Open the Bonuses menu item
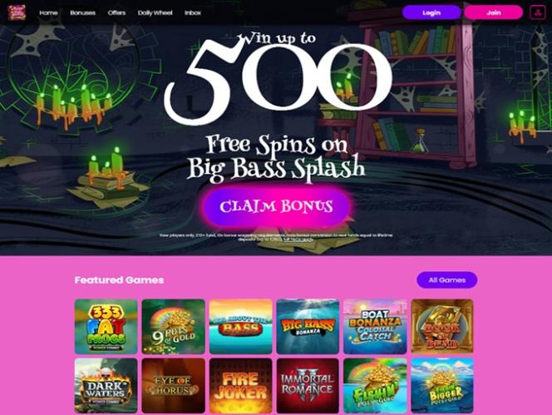 (83, 12)
